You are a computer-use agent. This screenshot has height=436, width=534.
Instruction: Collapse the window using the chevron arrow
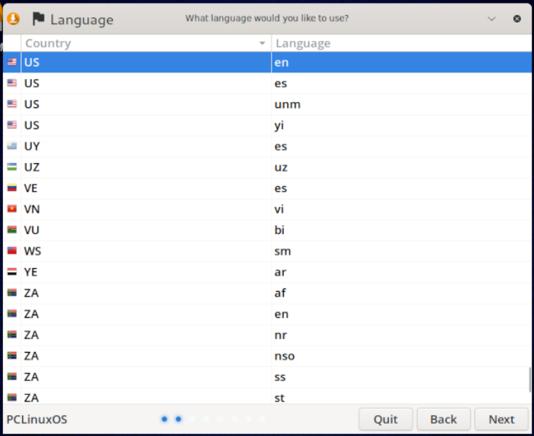click(492, 19)
